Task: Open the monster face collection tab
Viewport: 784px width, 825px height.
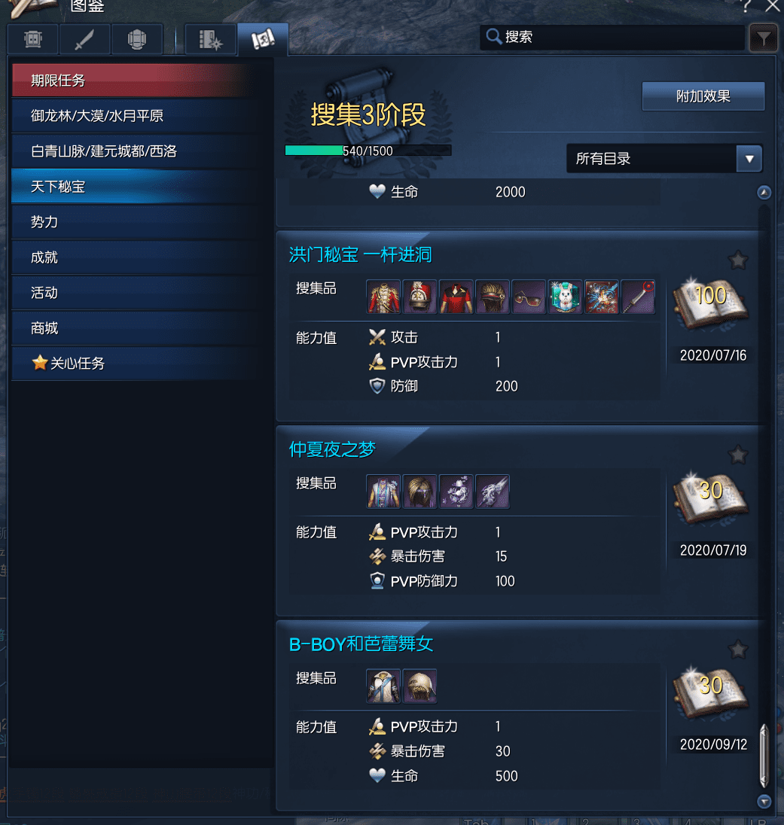Action: [33, 39]
